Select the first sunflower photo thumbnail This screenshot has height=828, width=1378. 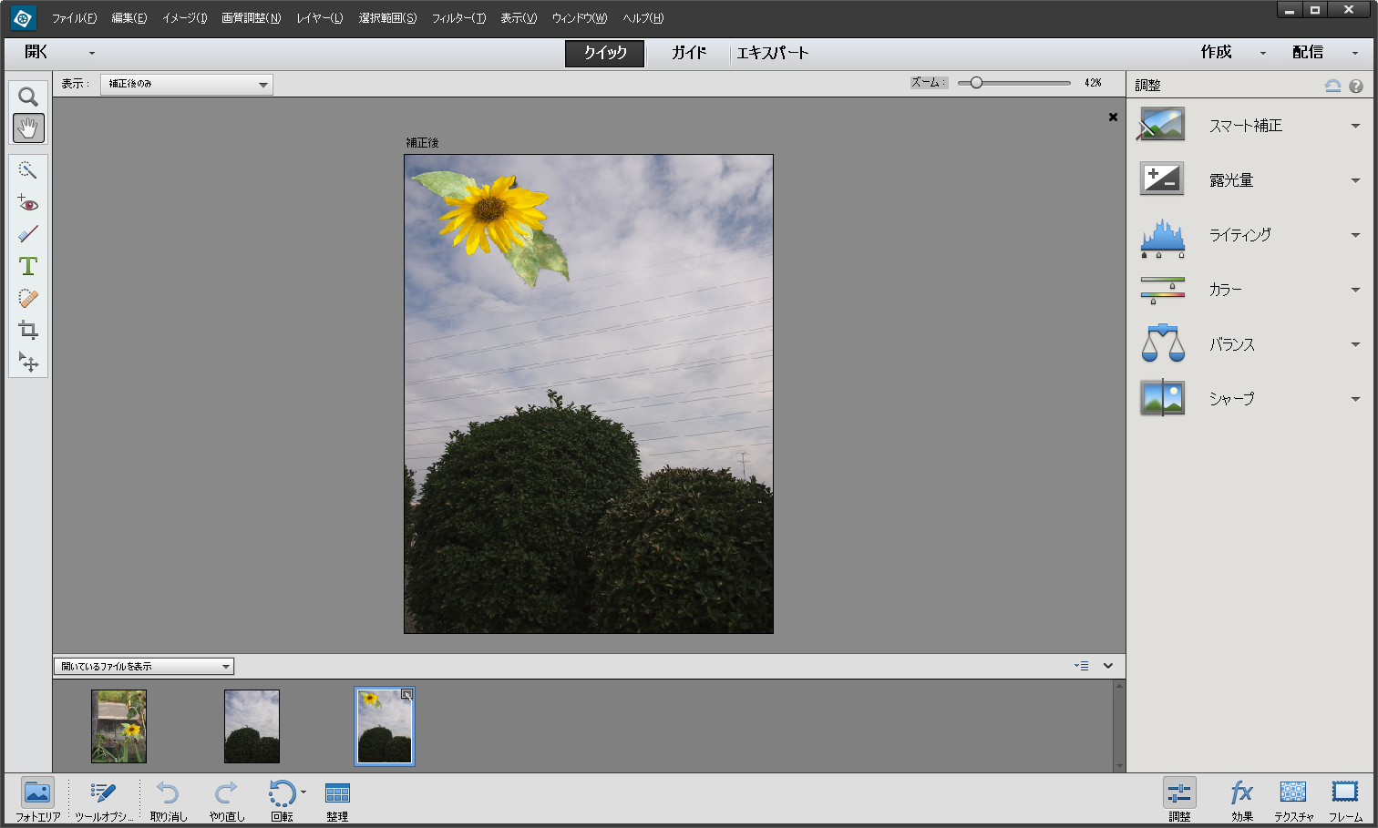(x=118, y=726)
